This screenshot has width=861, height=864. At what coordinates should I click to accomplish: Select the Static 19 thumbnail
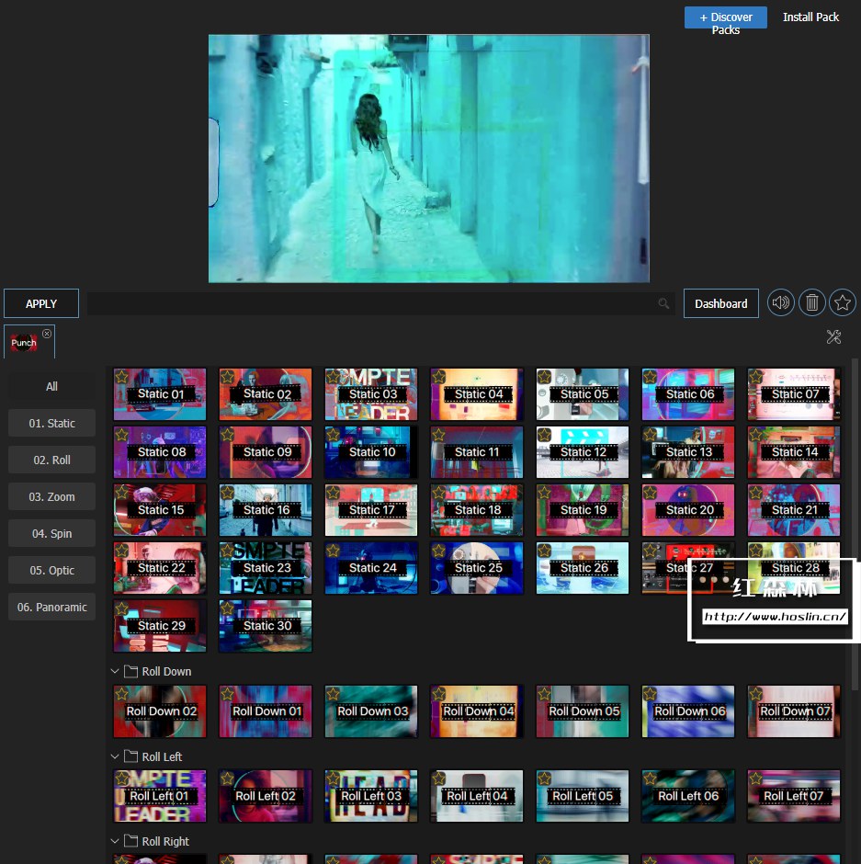(x=583, y=510)
